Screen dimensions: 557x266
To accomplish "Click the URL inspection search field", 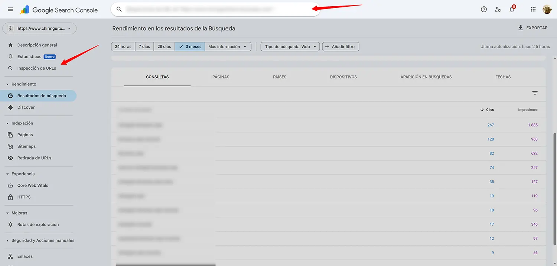I will point(215,9).
